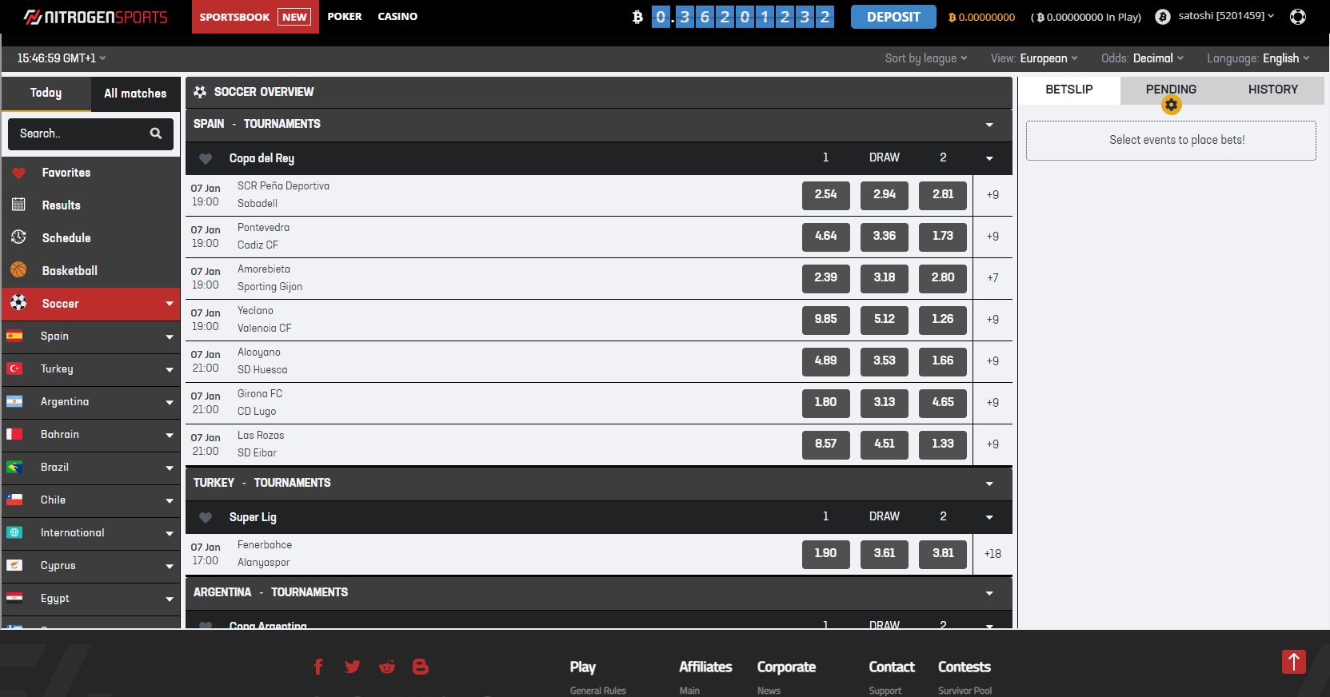Collapse the Super Lig league
The width and height of the screenshot is (1330, 697).
tap(989, 517)
